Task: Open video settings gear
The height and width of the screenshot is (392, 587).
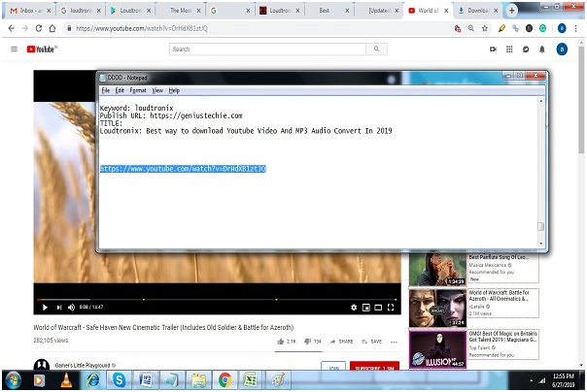Action: coord(354,308)
